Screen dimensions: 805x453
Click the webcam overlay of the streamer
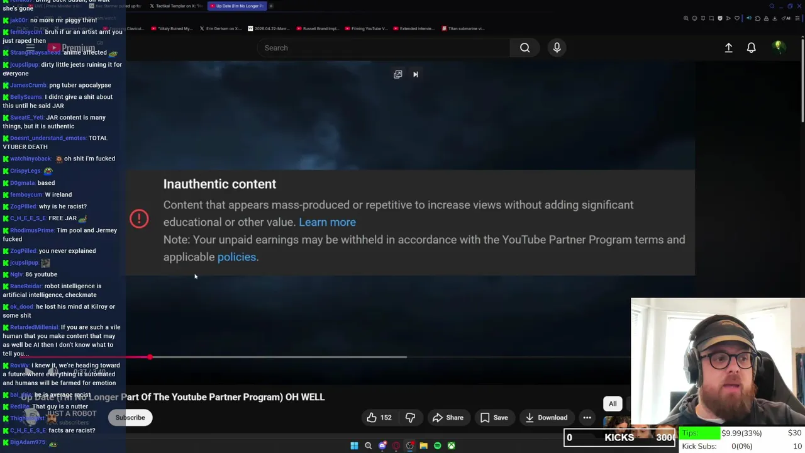[718, 362]
